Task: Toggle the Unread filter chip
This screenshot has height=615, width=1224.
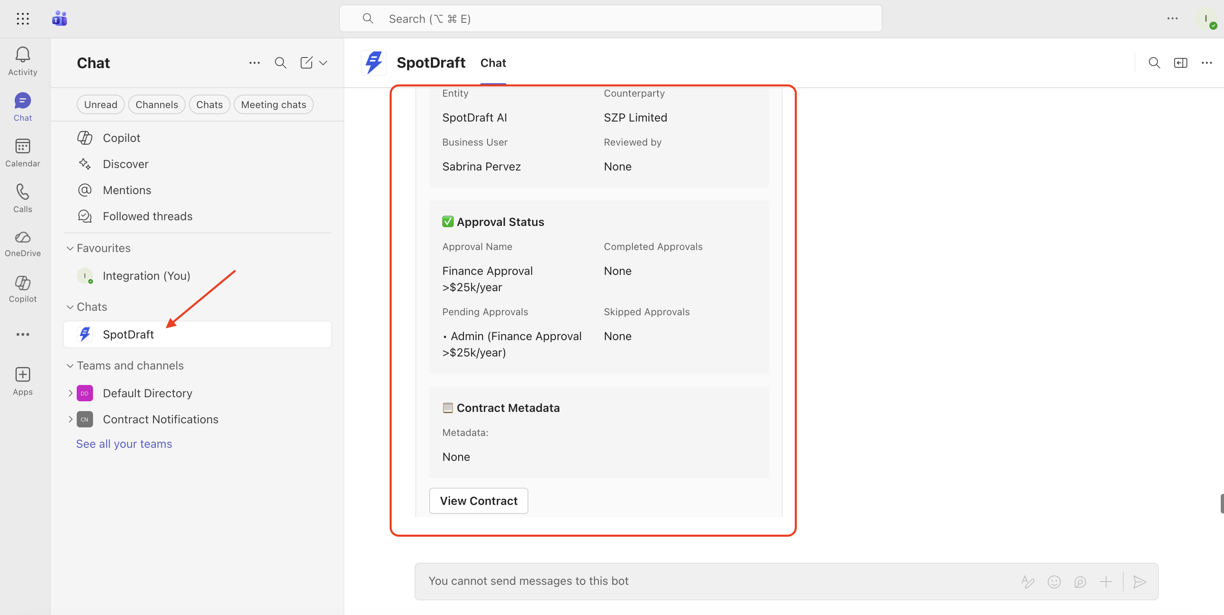Action: pos(100,104)
